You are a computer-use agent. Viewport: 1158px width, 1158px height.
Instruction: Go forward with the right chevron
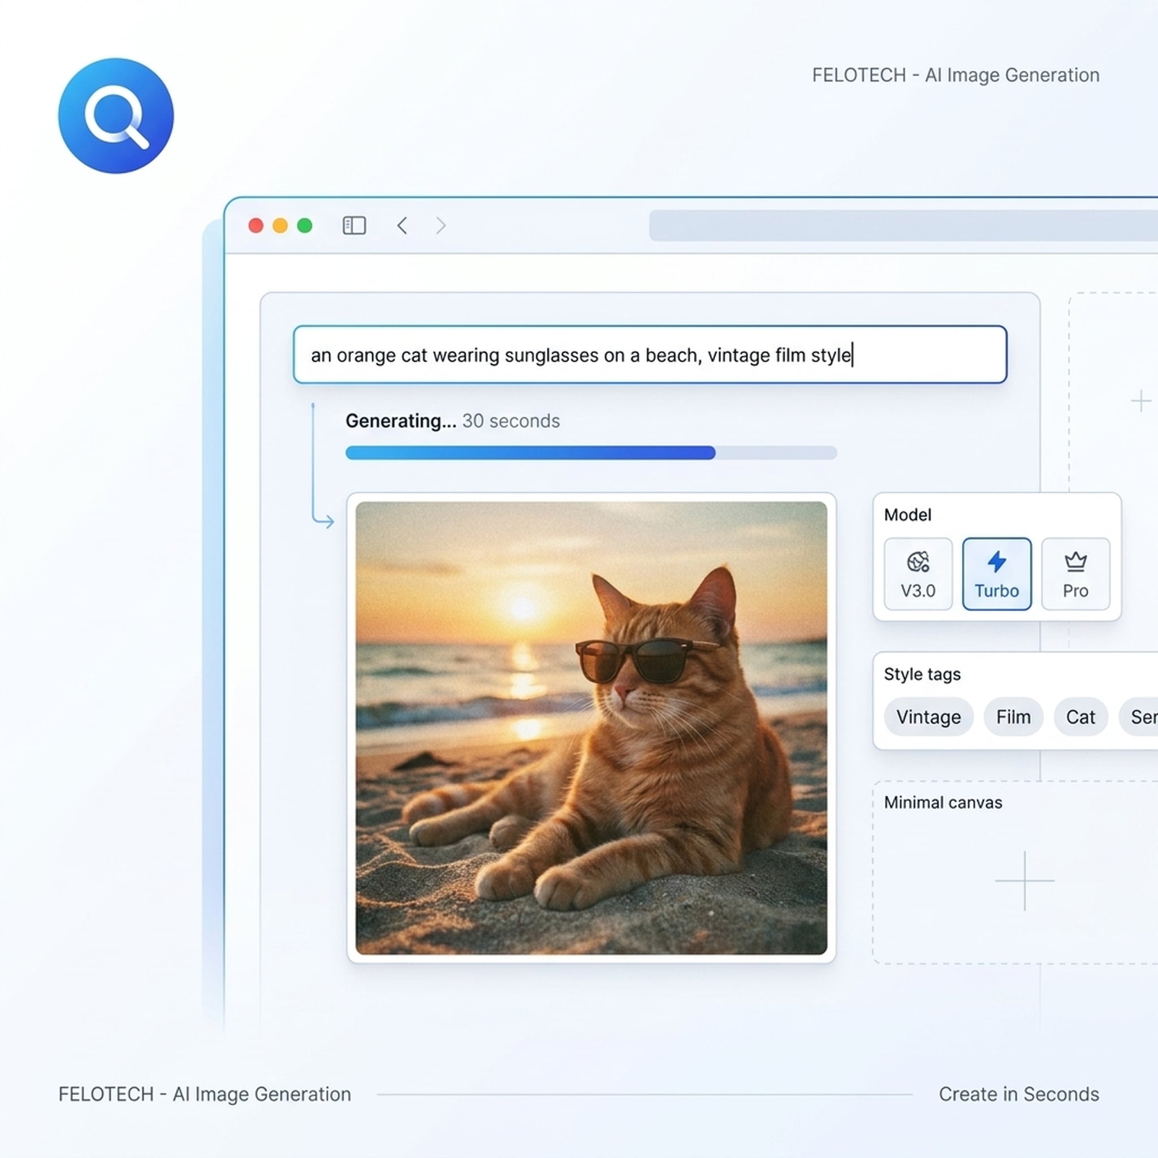click(x=441, y=226)
